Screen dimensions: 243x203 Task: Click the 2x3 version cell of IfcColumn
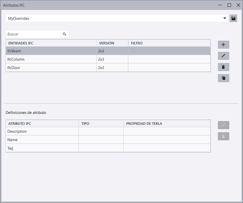(x=112, y=59)
